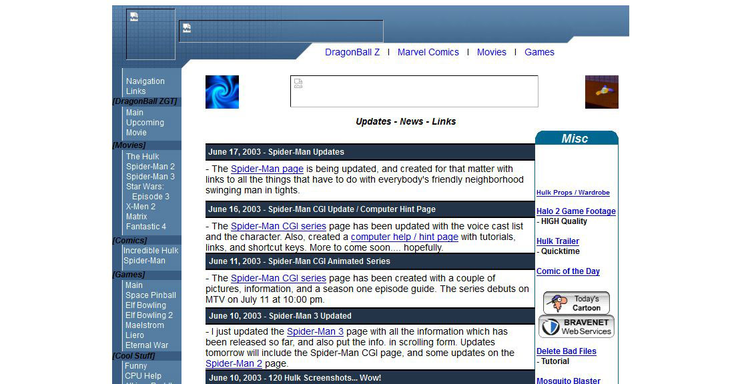Go to Spider-Man 2 in the sidebar
The height and width of the screenshot is (384, 734).
tap(150, 167)
